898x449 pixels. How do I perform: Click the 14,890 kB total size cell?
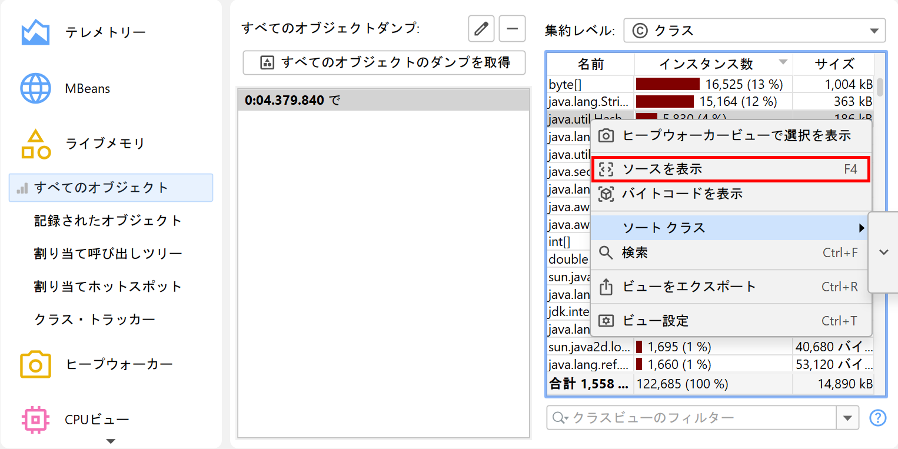834,384
